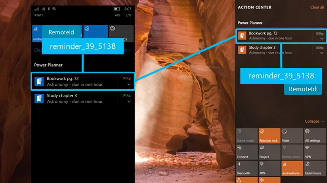
Task: Expand phone's Bookwork pg. 72 notification chevron
Action: (x=129, y=85)
